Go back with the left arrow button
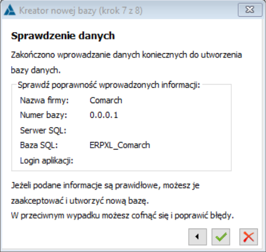Image resolution: width=266 pixels, height=252 pixels. [x=197, y=237]
